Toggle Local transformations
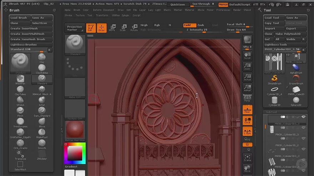This screenshot has width=314, height=176. (247, 120)
